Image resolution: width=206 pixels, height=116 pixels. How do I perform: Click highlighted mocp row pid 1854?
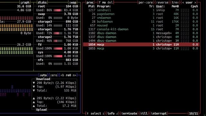pos(141,44)
